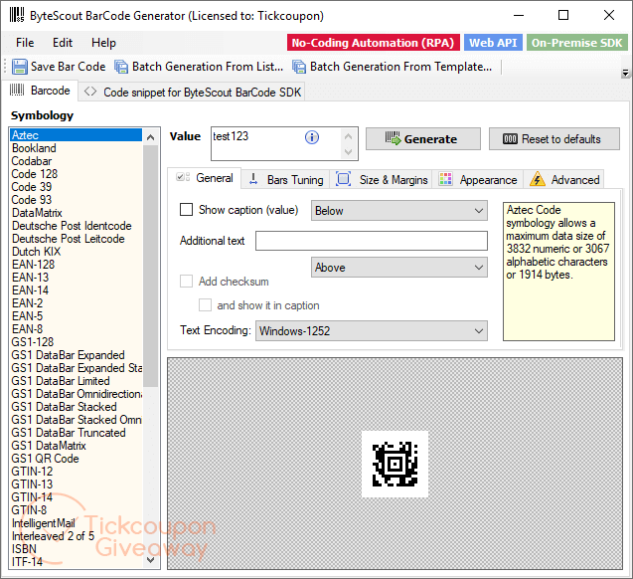Click the Value field scroll down arrow
The height and width of the screenshot is (579, 633).
click(349, 152)
